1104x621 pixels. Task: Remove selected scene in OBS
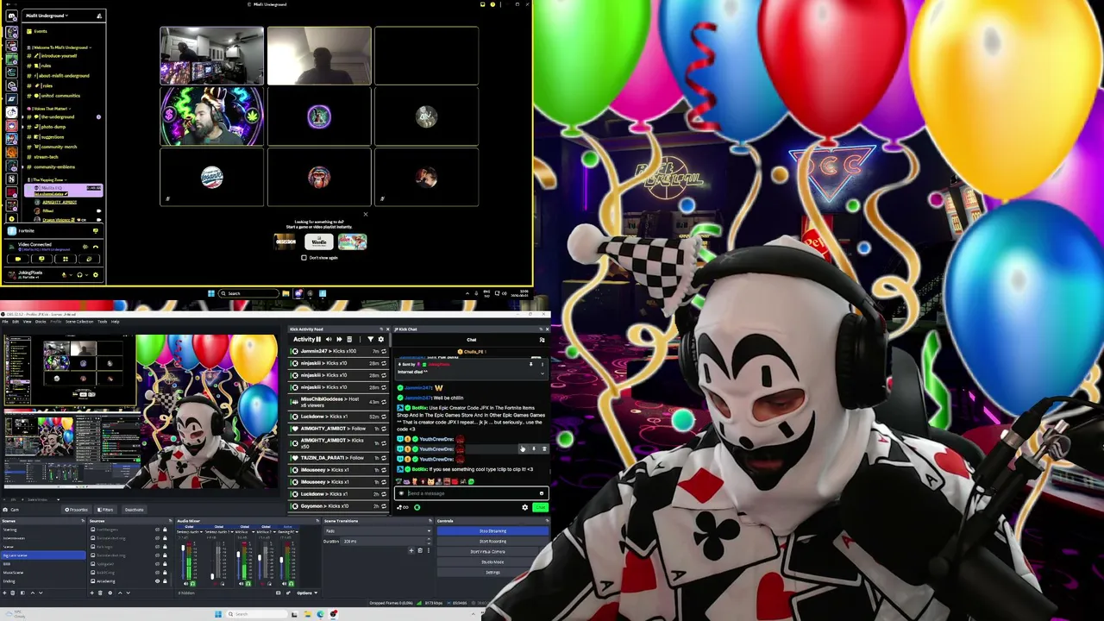pyautogui.click(x=13, y=593)
